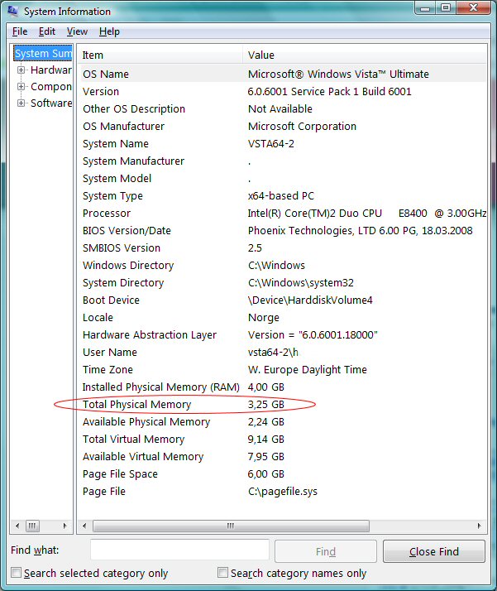This screenshot has width=497, height=591.
Task: Select the System Directory row
Action: click(283, 283)
